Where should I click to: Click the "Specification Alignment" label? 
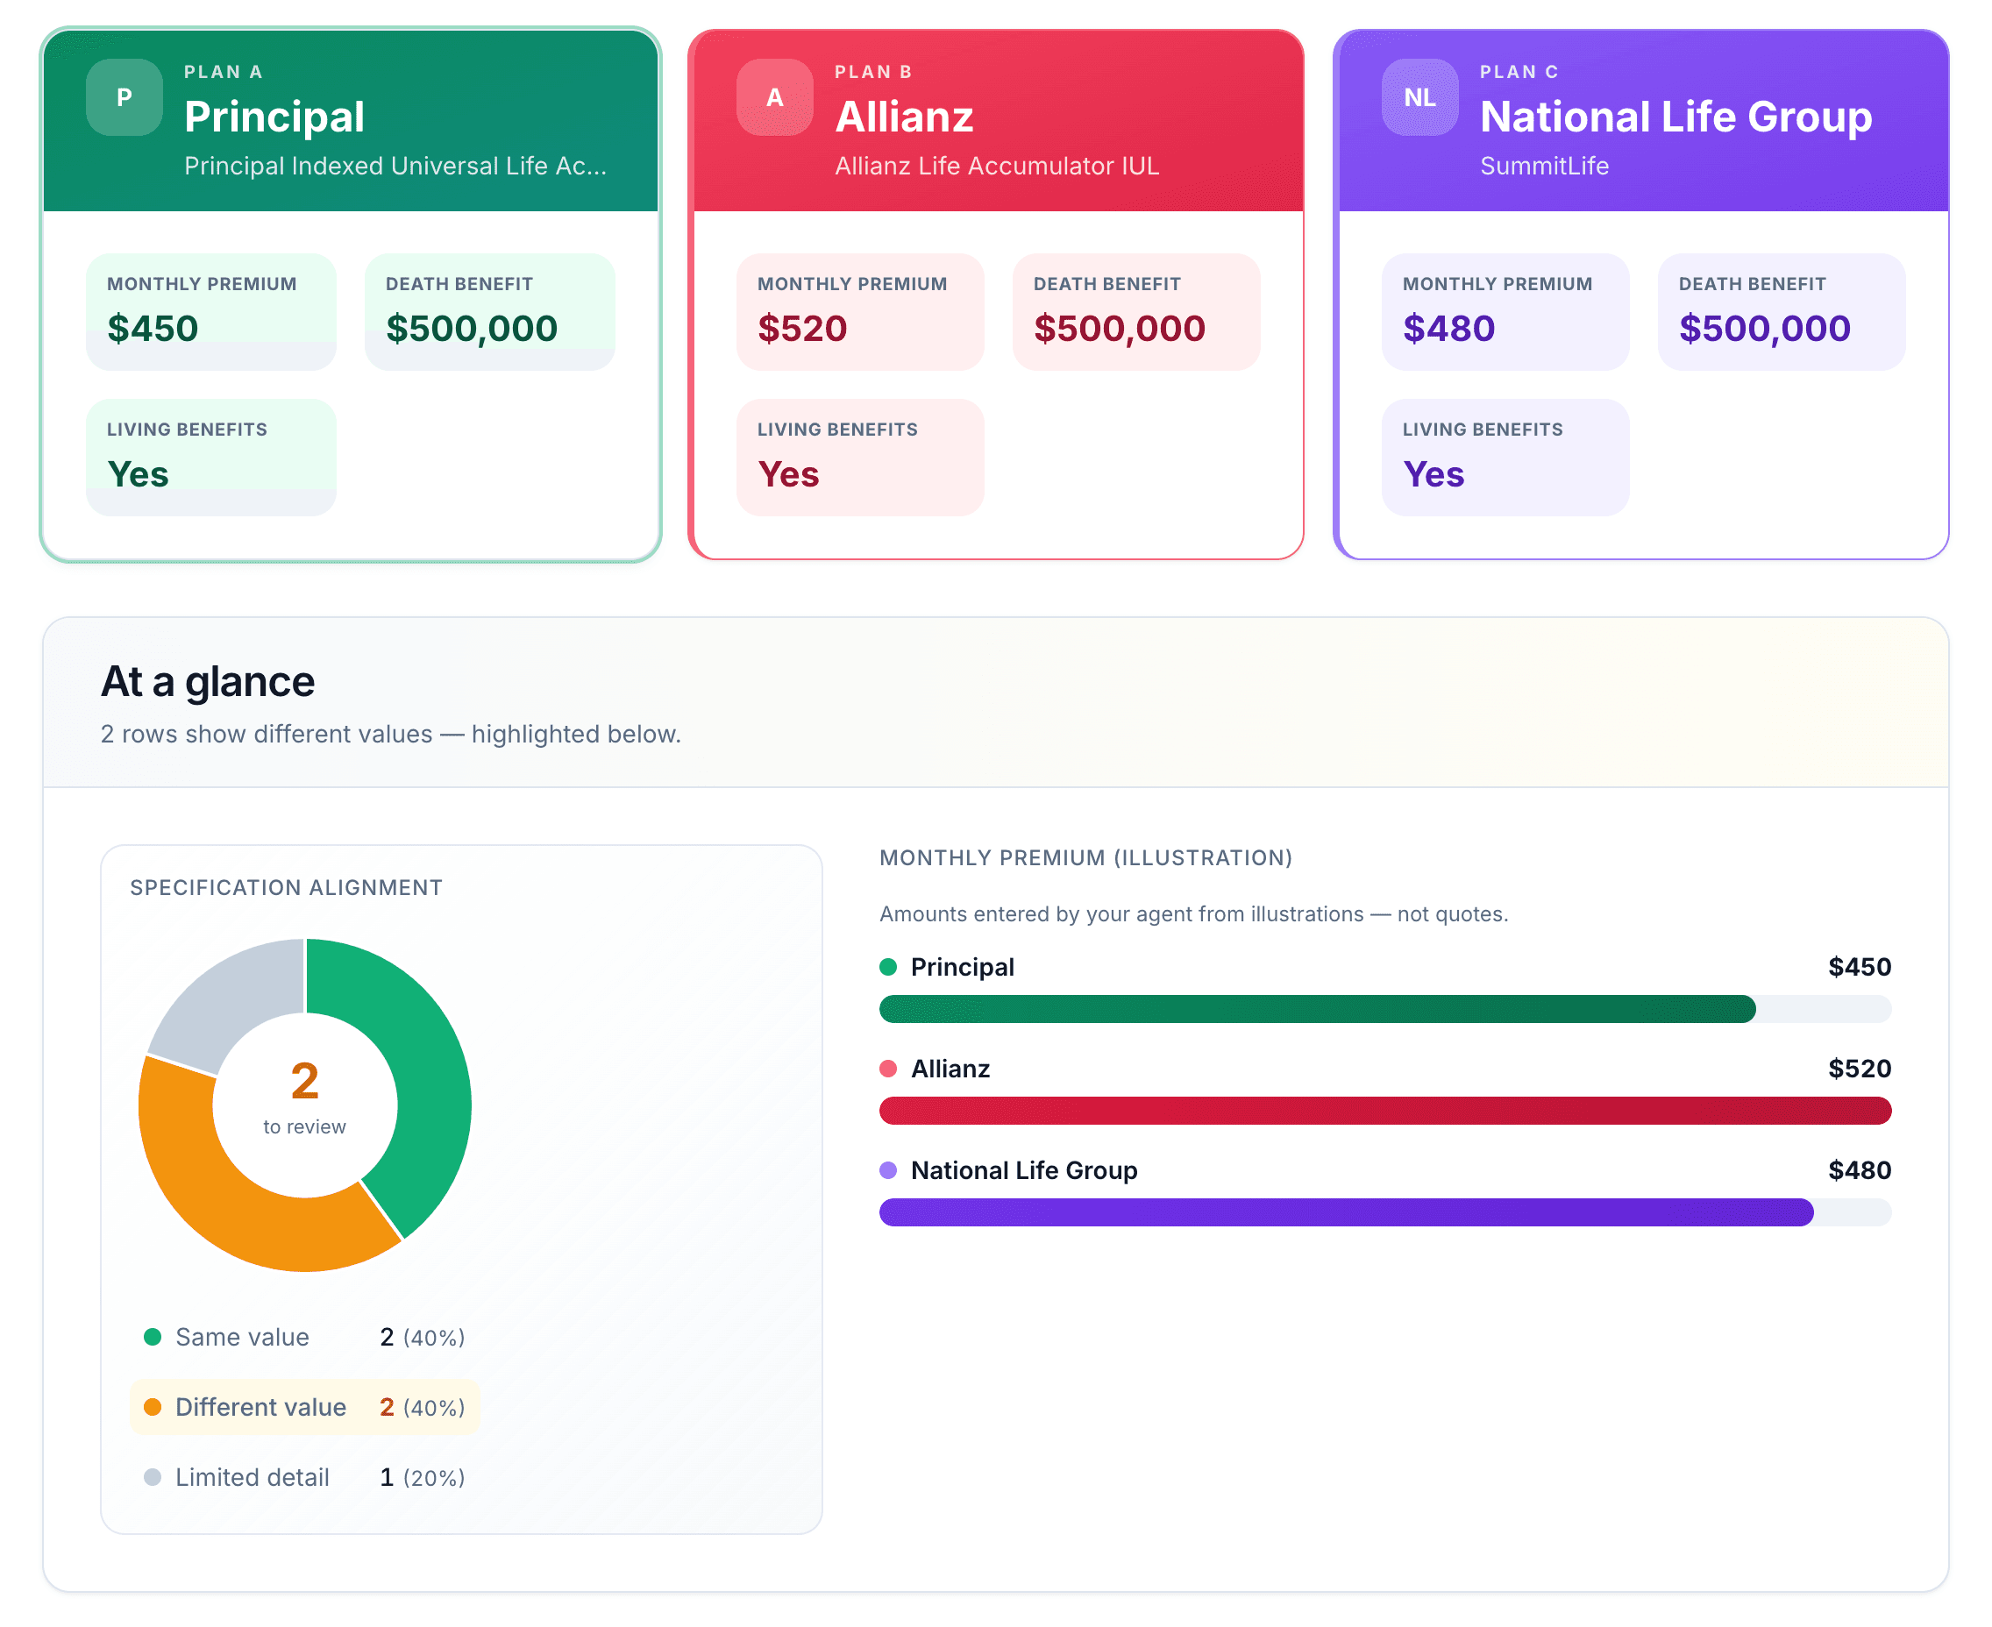pyautogui.click(x=286, y=887)
